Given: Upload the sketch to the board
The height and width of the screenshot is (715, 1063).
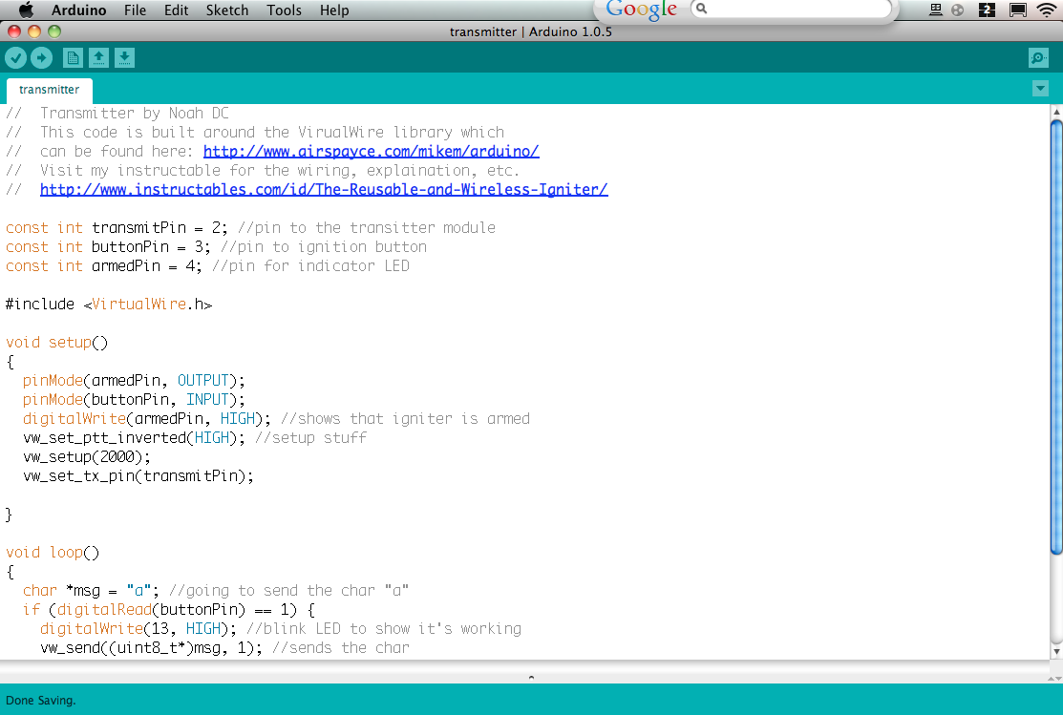Looking at the screenshot, I should 42,57.
